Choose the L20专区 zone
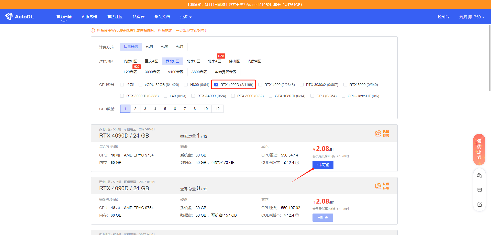The height and width of the screenshot is (235, 491). 130,72
